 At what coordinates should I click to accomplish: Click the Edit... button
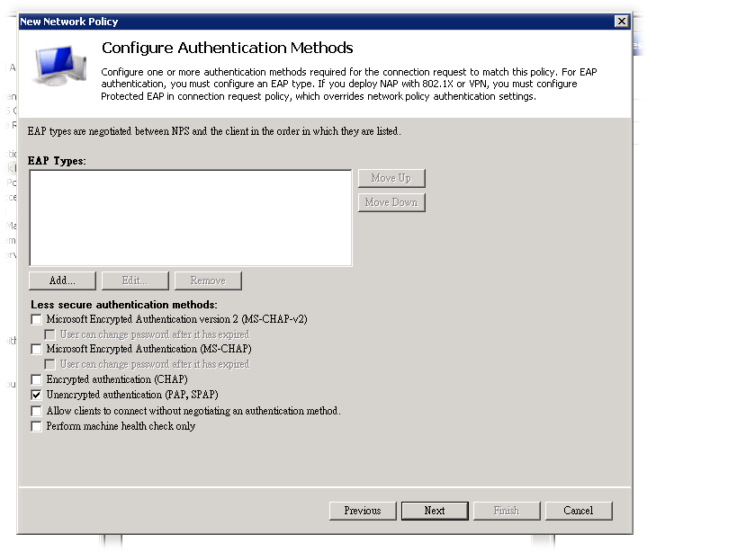(135, 280)
